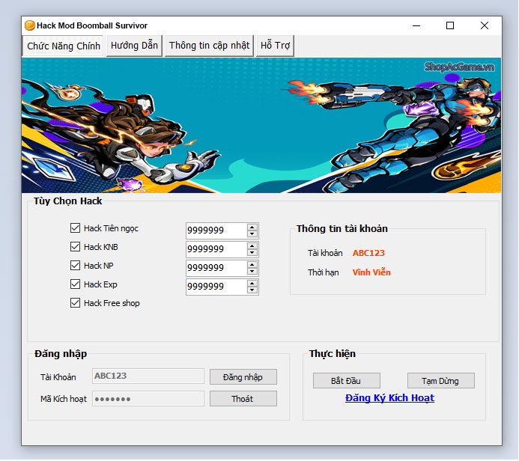Click the Tạm Dừng button
Image resolution: width=519 pixels, height=461 pixels.
(x=440, y=381)
